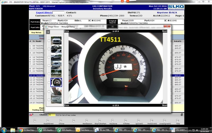Open Windows Start menu orb
This screenshot has width=212, height=133.
pos(4,130)
